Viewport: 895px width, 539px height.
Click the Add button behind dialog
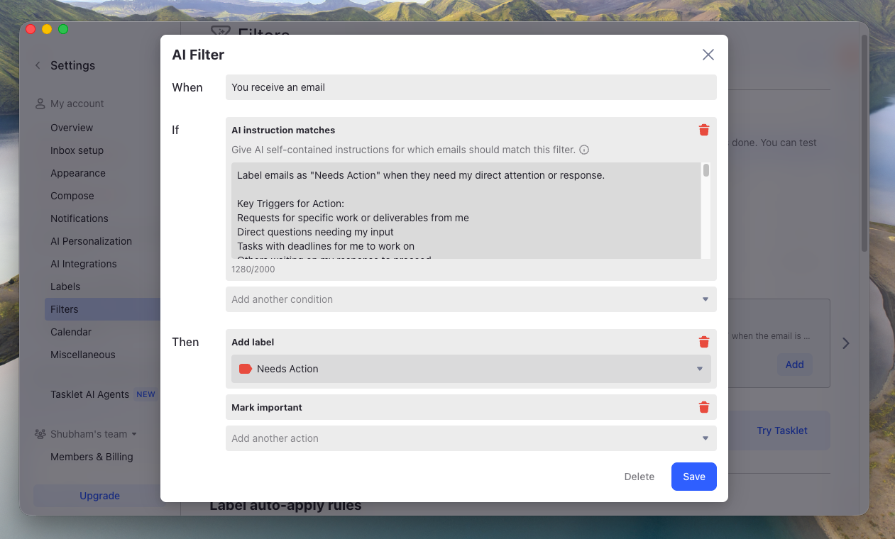(x=794, y=365)
